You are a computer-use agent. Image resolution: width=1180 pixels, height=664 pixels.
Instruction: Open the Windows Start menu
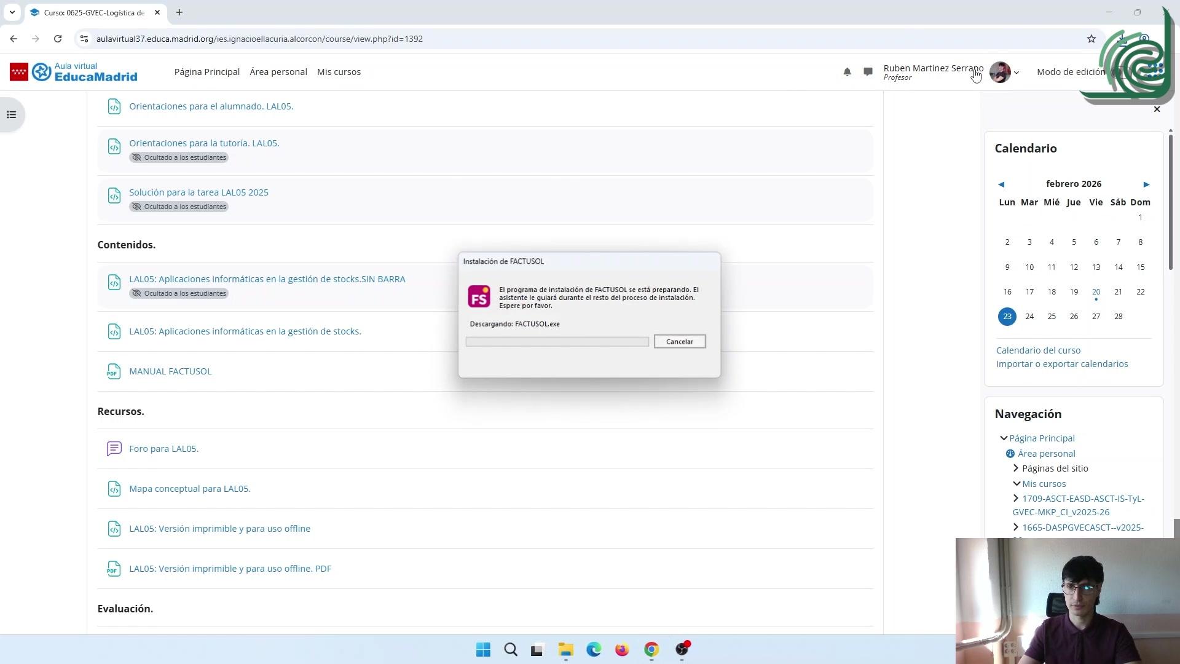click(x=483, y=649)
